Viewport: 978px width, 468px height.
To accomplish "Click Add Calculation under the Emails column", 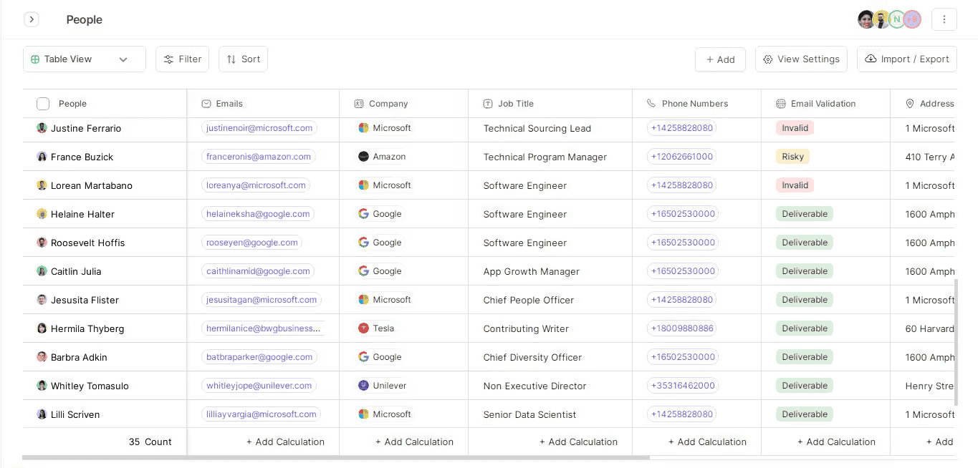I will tap(285, 442).
